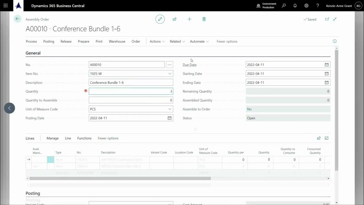Screen dimensions: 364x205
Task: Collapse the General section header
Action: [x=33, y=53]
